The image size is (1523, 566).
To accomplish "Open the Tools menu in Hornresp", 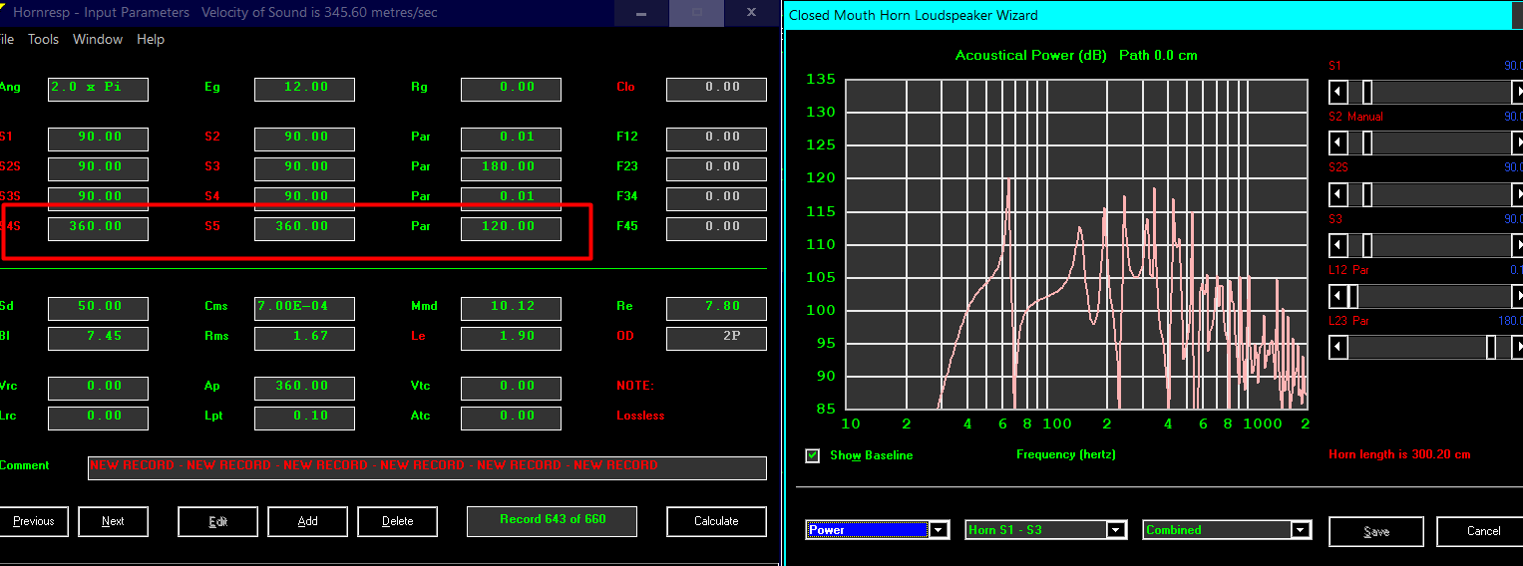I will 43,39.
